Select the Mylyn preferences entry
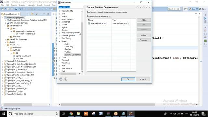Image resolution: width=208 pixels, height=117 pixels. [64, 27]
